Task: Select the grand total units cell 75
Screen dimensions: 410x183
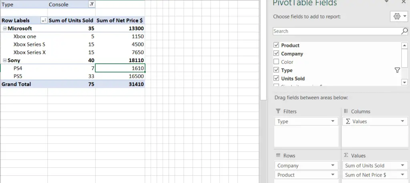Action: tap(71, 84)
